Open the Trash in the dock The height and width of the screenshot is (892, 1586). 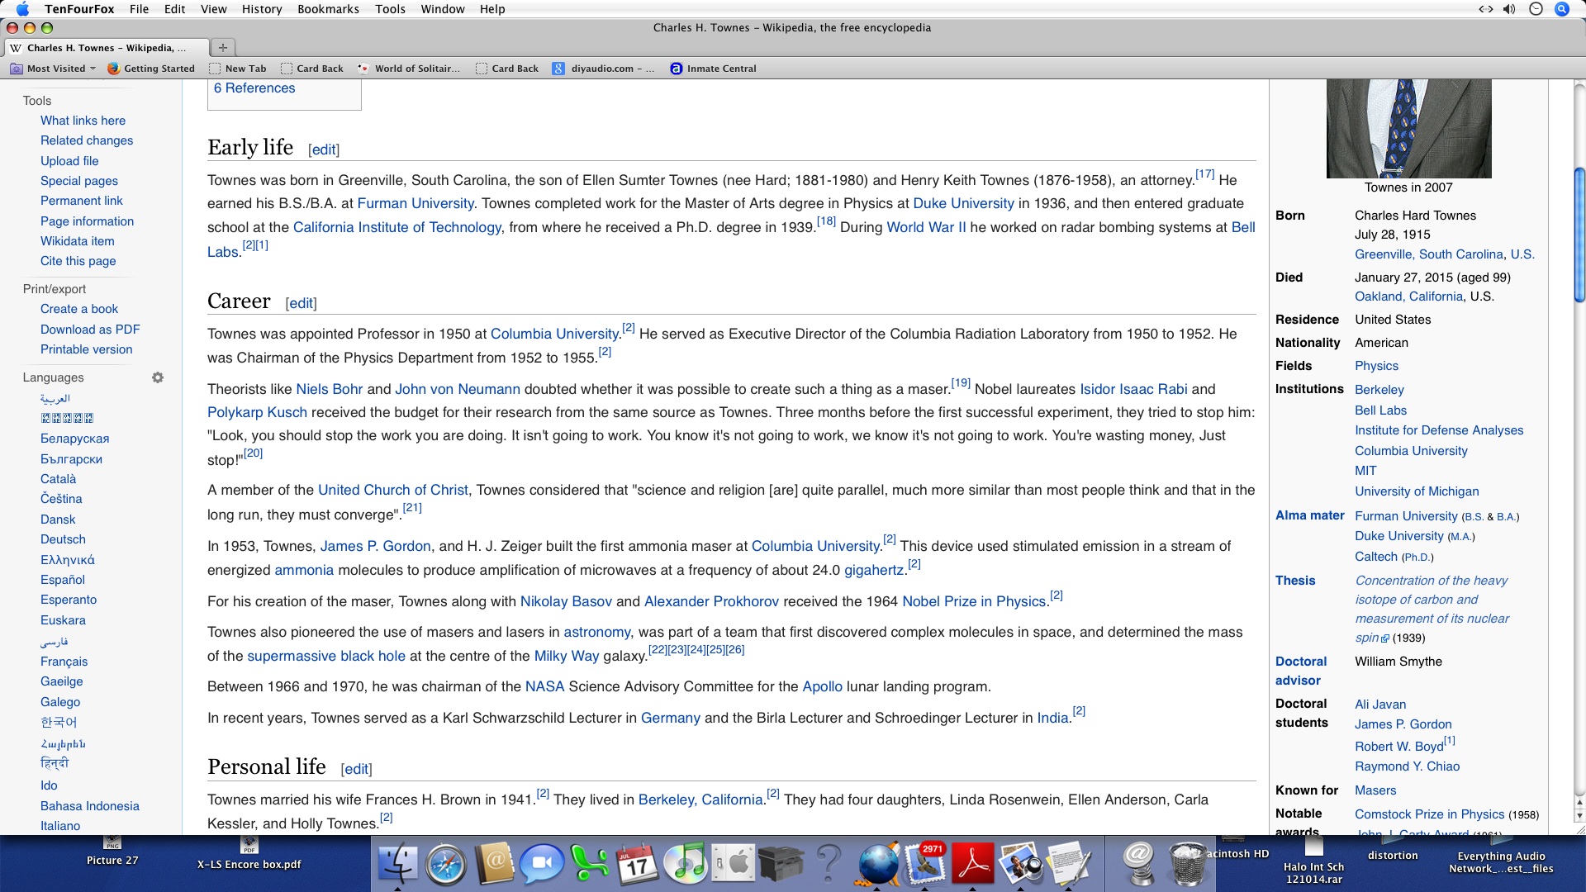1186,864
